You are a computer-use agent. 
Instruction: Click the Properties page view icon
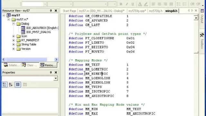(x=18, y=84)
